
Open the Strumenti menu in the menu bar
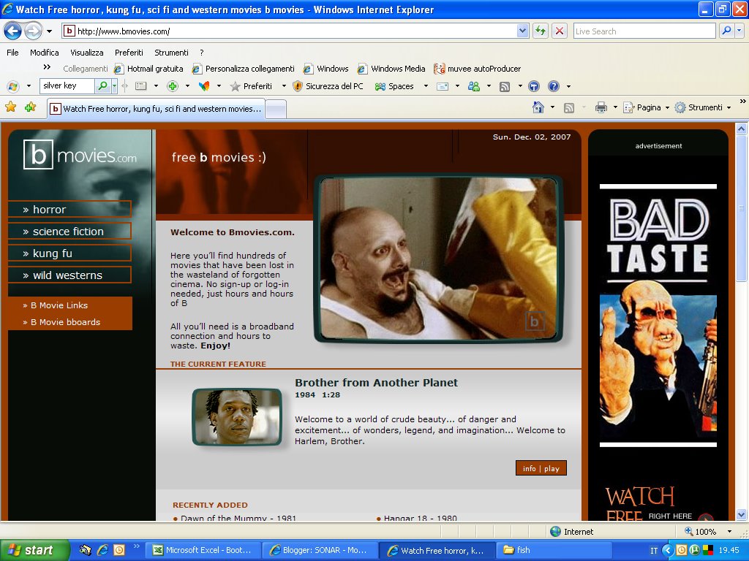click(x=171, y=53)
